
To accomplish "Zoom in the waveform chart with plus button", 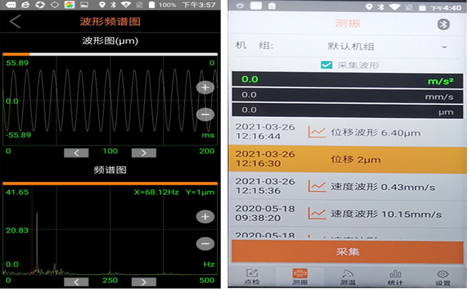I will point(205,88).
